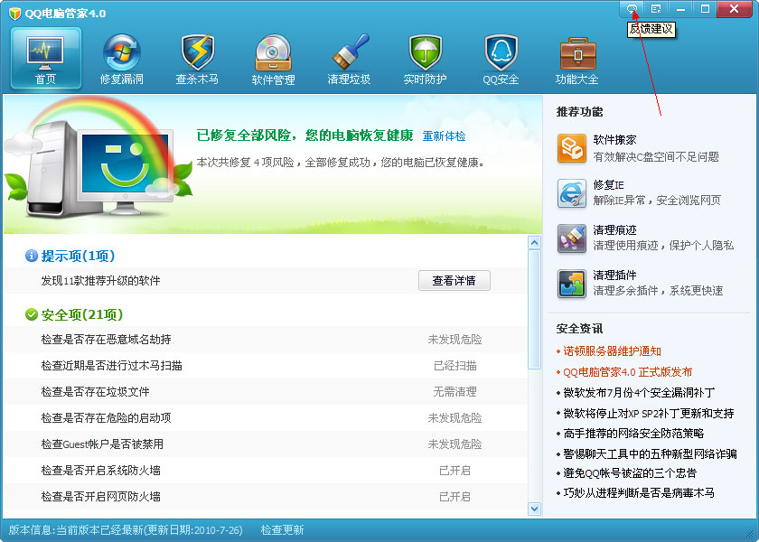Image resolution: width=759 pixels, height=542 pixels.
Task: Select the 安全项(21项) section heading
Action: [82, 314]
